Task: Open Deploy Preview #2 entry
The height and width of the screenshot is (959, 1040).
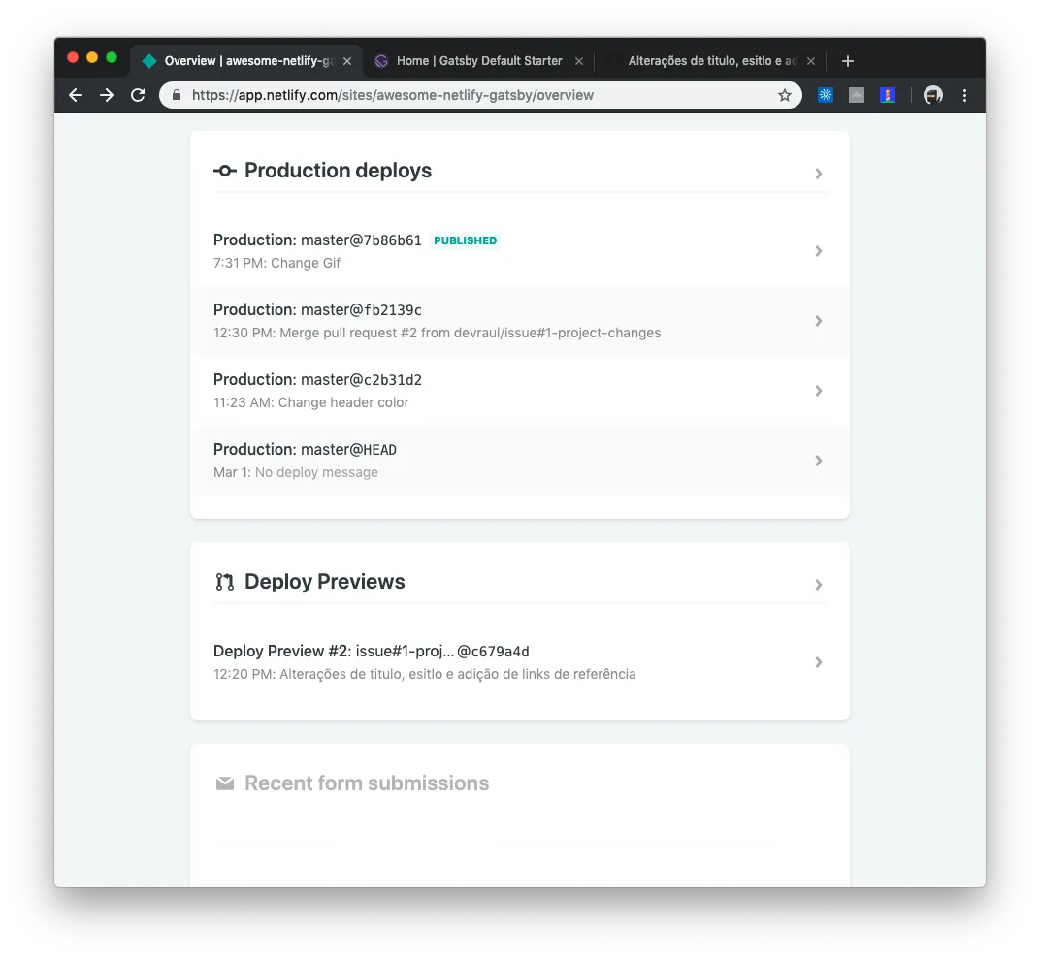Action: pyautogui.click(x=519, y=662)
